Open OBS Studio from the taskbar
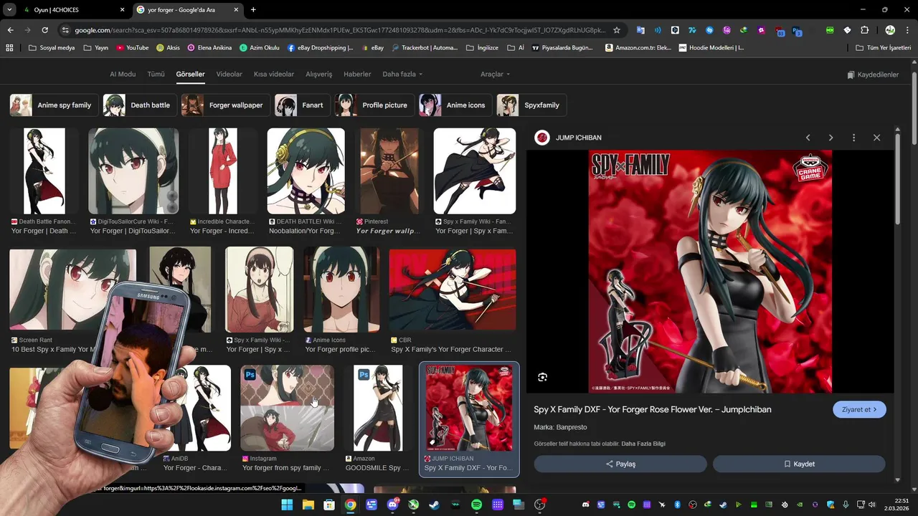This screenshot has width=918, height=516. 540,505
